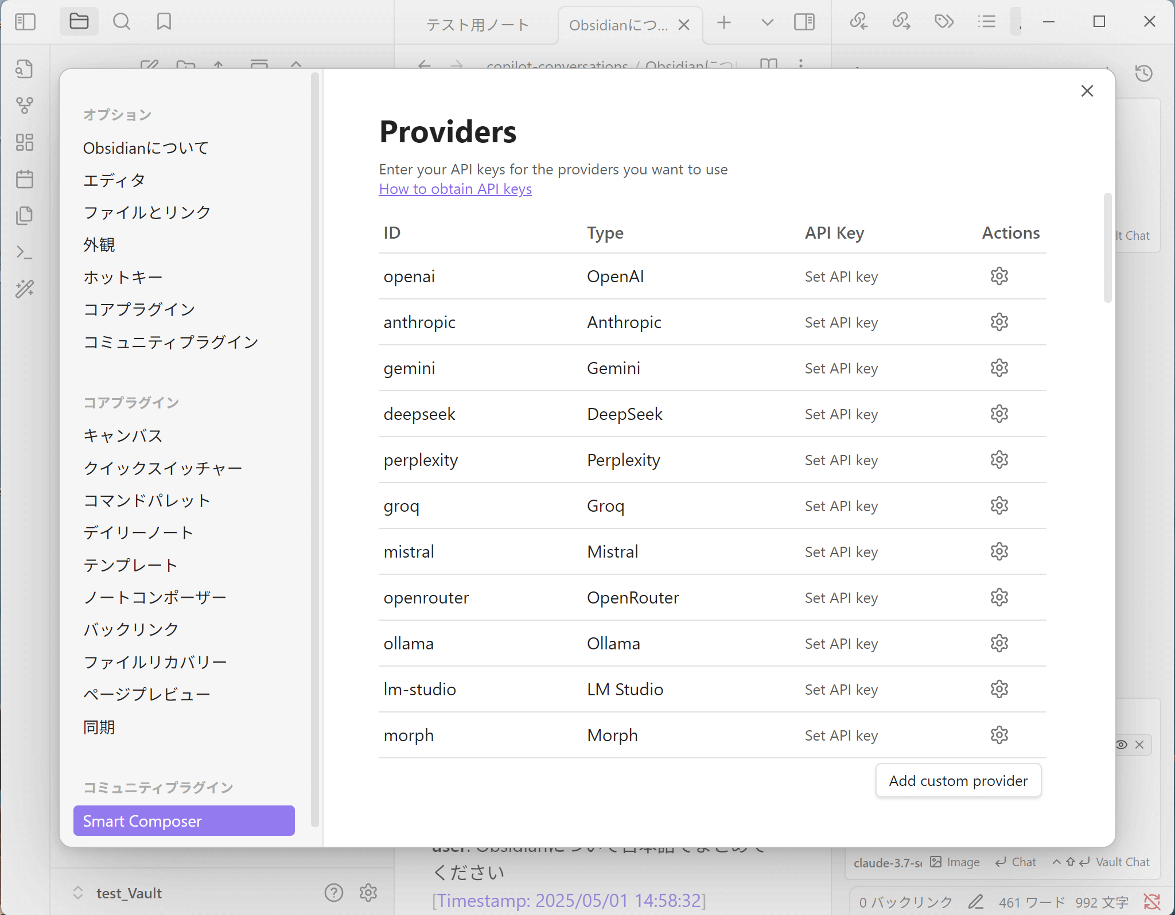Open the search magnifier icon
Screen dimensions: 1175x915
[121, 22]
